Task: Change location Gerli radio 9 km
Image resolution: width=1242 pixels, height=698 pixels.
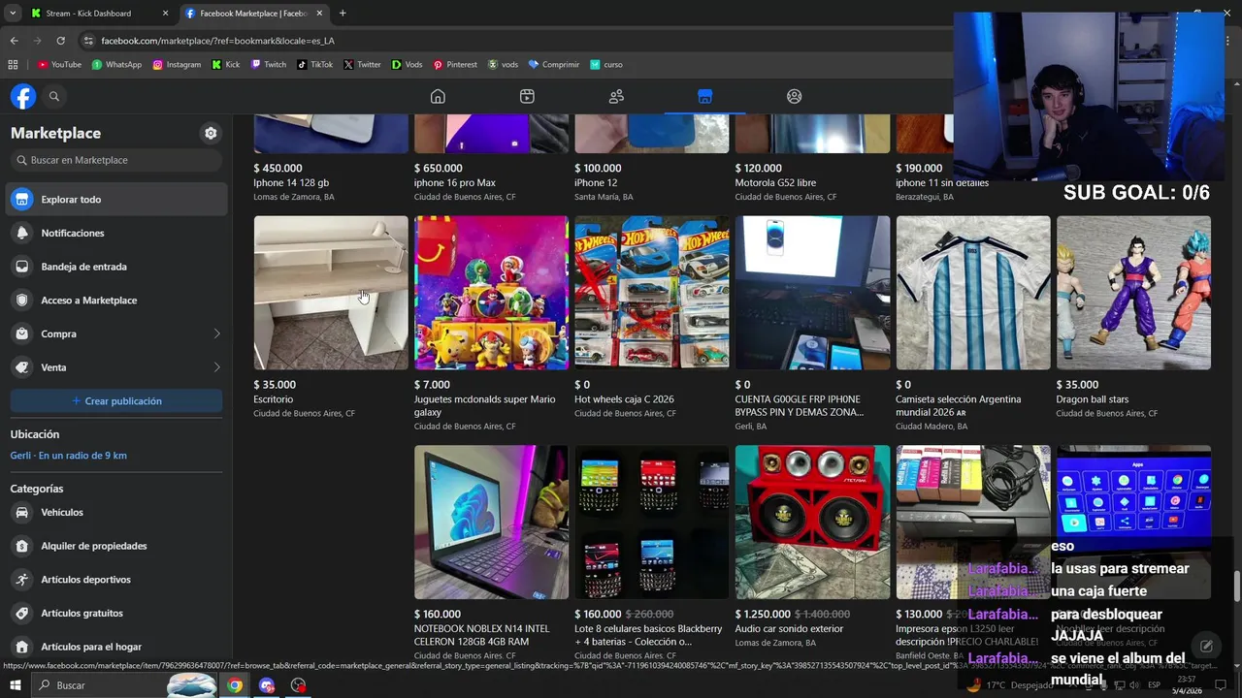Action: 69,456
